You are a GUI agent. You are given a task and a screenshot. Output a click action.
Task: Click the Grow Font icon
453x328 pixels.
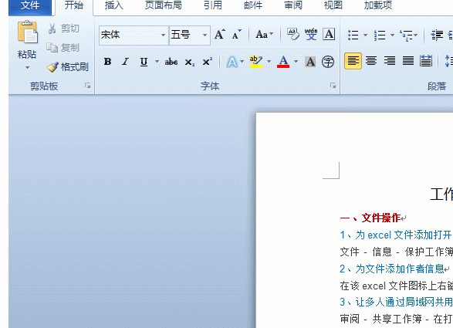[220, 35]
